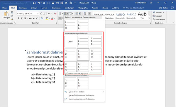Select the a) b) c) numbering thumbnail
176x107 pixels.
(70, 67)
